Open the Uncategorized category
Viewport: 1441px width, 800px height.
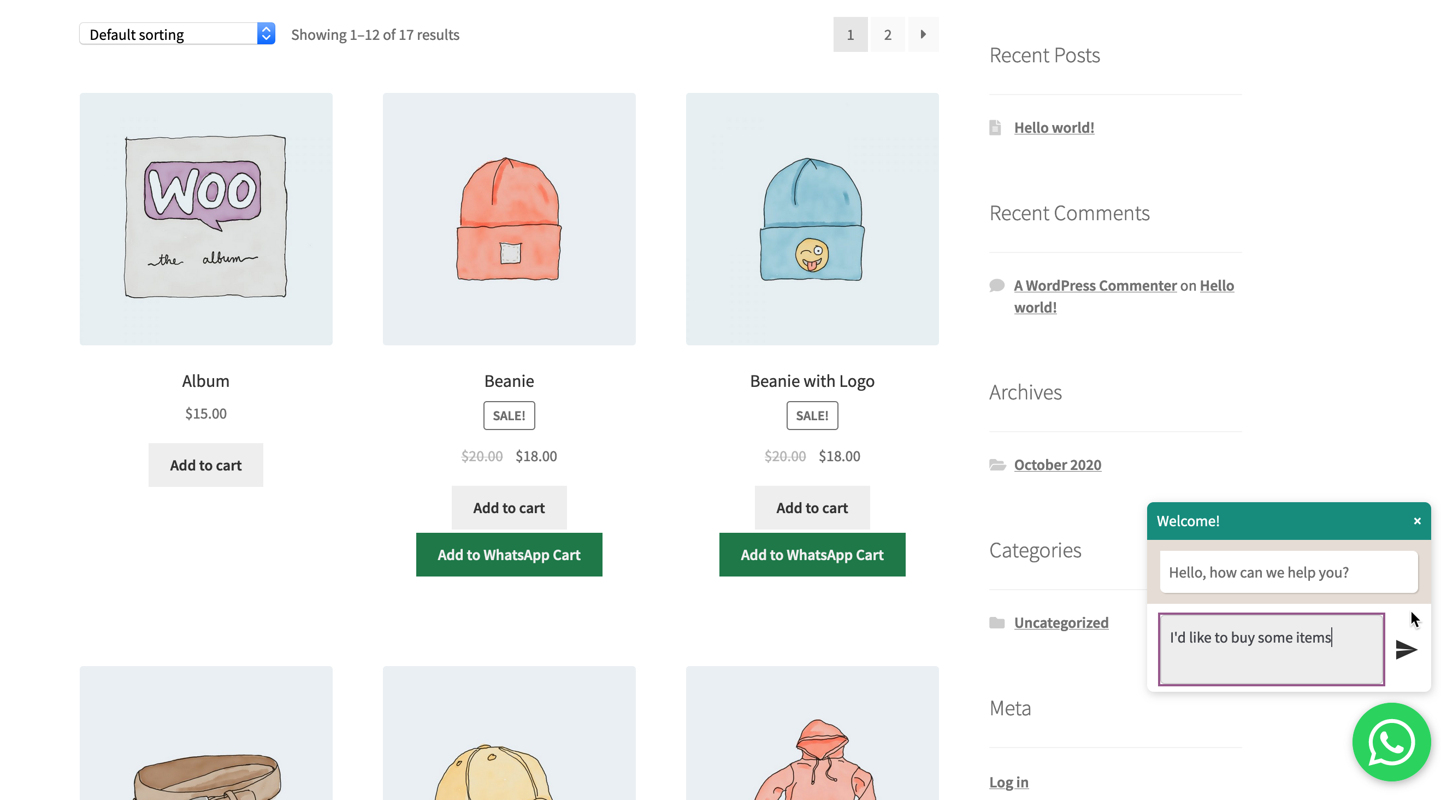tap(1061, 622)
